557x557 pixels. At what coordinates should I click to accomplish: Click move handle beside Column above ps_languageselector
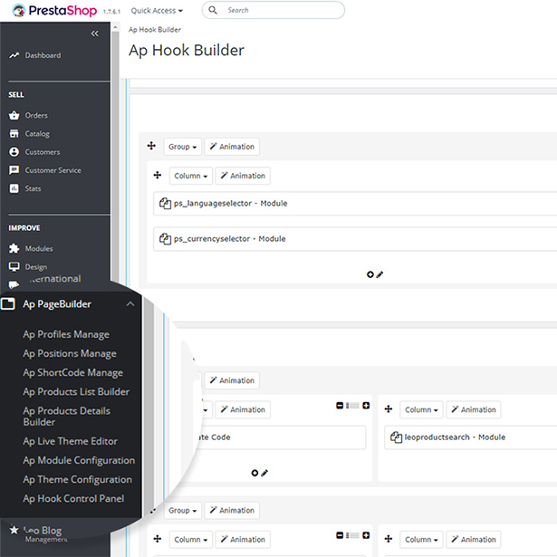coord(157,175)
